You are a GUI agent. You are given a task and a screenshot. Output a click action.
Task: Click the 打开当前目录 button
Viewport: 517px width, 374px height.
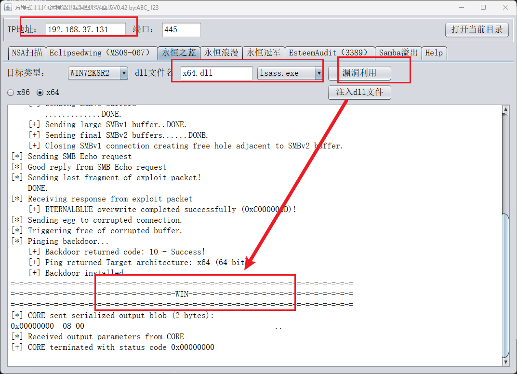coord(477,29)
